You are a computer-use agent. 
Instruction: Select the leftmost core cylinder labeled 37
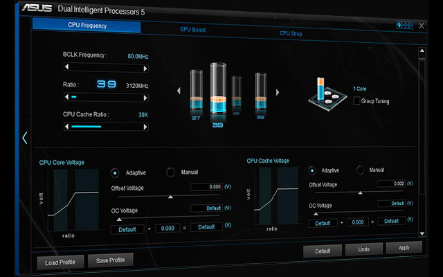click(x=195, y=93)
